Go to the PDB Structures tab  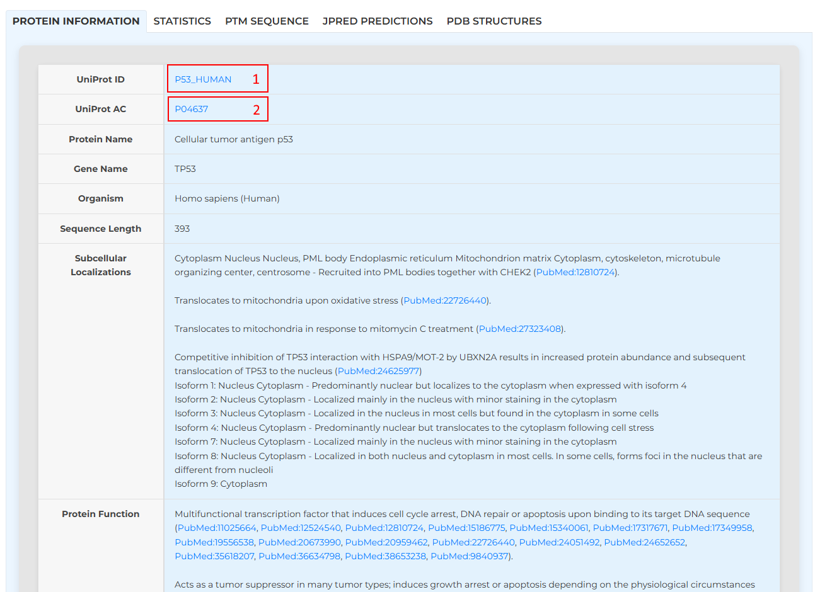494,21
